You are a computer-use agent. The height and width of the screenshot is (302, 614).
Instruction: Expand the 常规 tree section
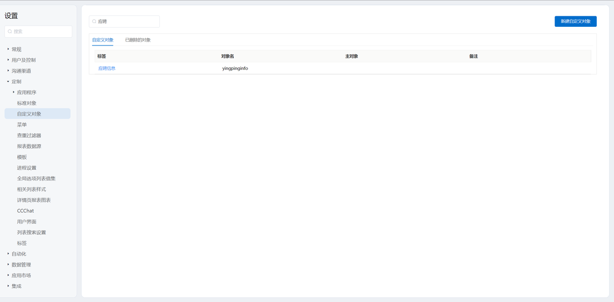tap(8, 49)
